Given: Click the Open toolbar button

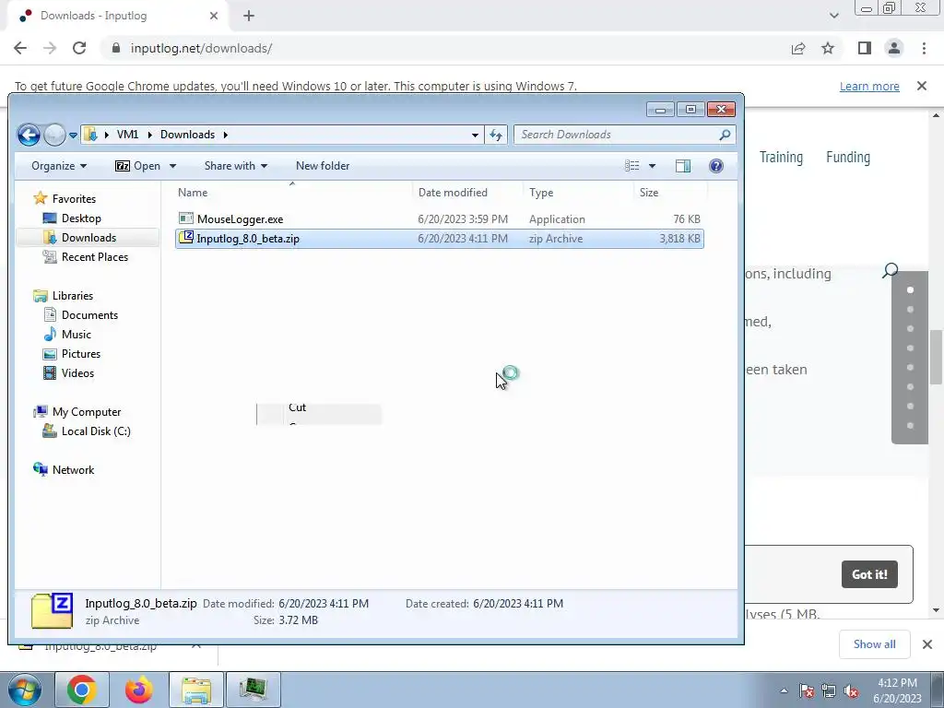Looking at the screenshot, I should pyautogui.click(x=138, y=166).
